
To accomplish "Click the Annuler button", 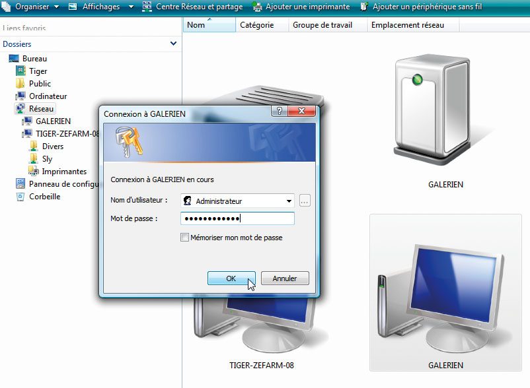I will tap(285, 278).
